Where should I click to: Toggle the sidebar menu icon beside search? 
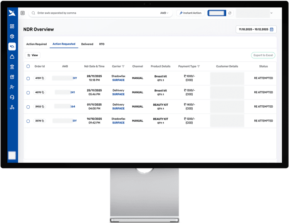point(23,13)
